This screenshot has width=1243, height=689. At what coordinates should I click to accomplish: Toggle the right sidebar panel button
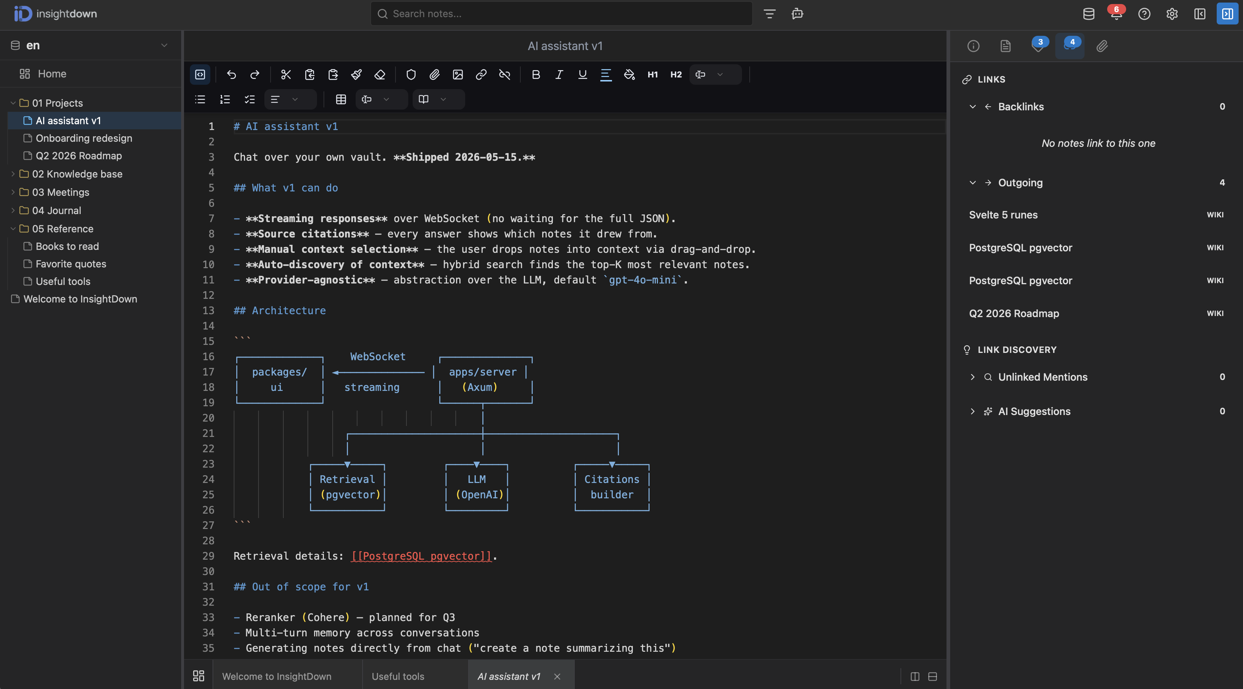click(1227, 14)
